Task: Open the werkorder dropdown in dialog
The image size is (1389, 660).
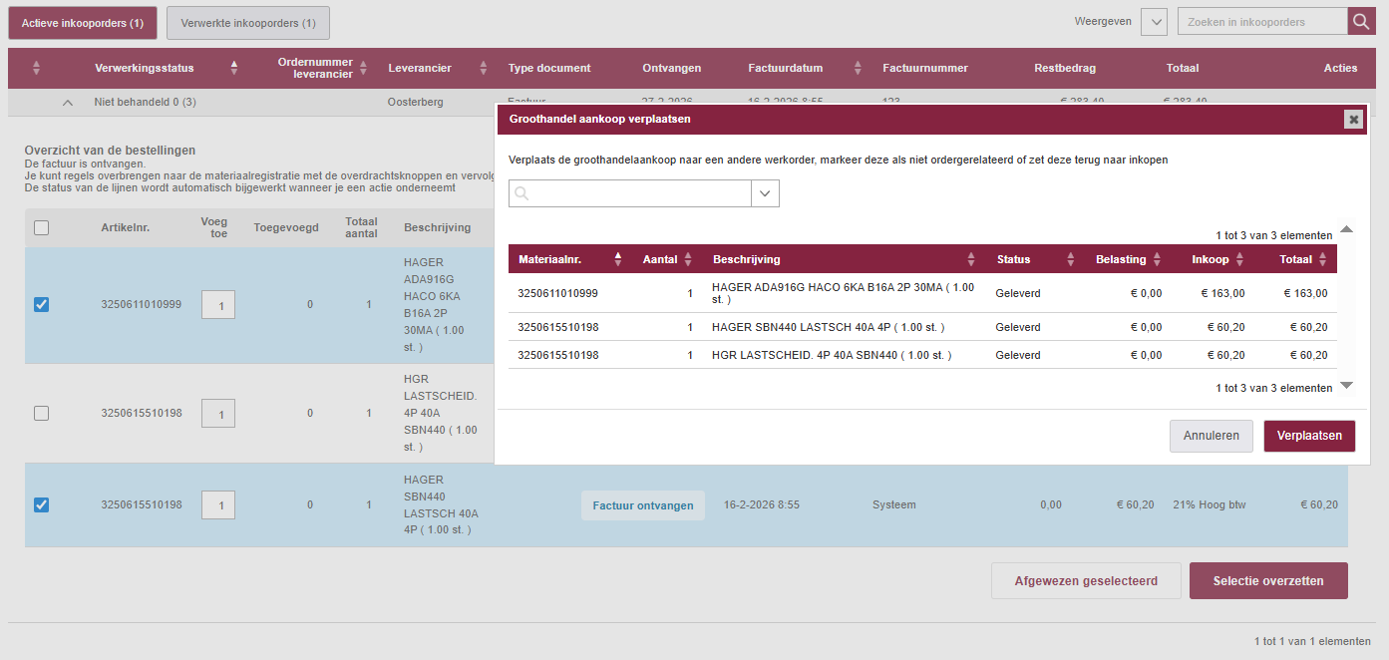Action: click(765, 193)
